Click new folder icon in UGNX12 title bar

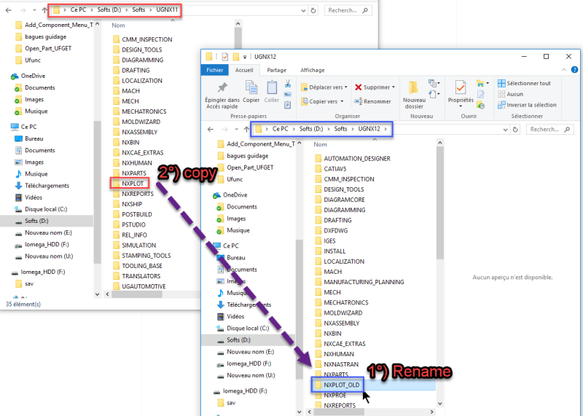[235, 57]
